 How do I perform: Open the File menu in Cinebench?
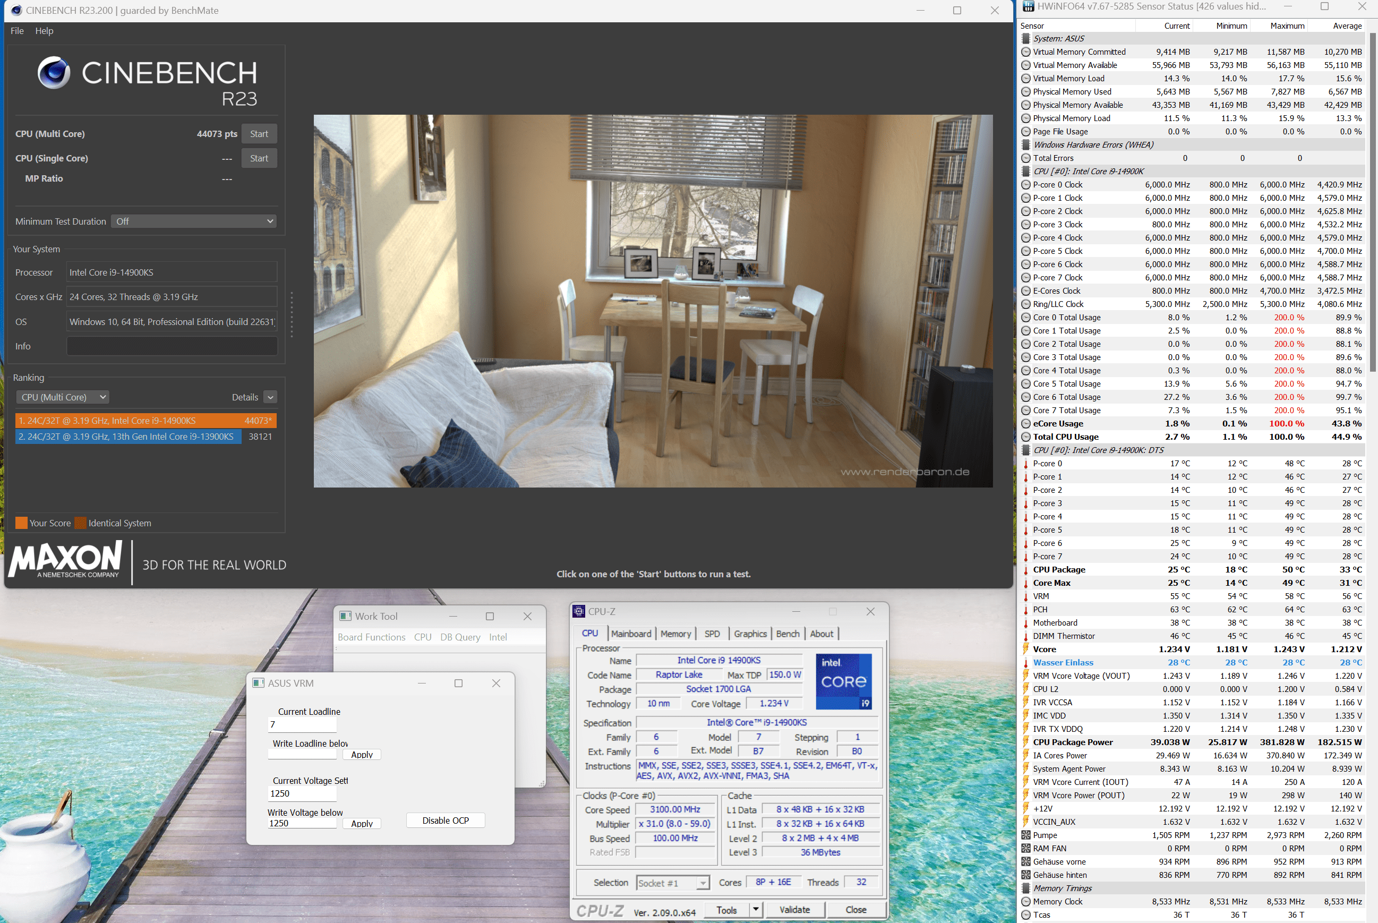click(17, 31)
